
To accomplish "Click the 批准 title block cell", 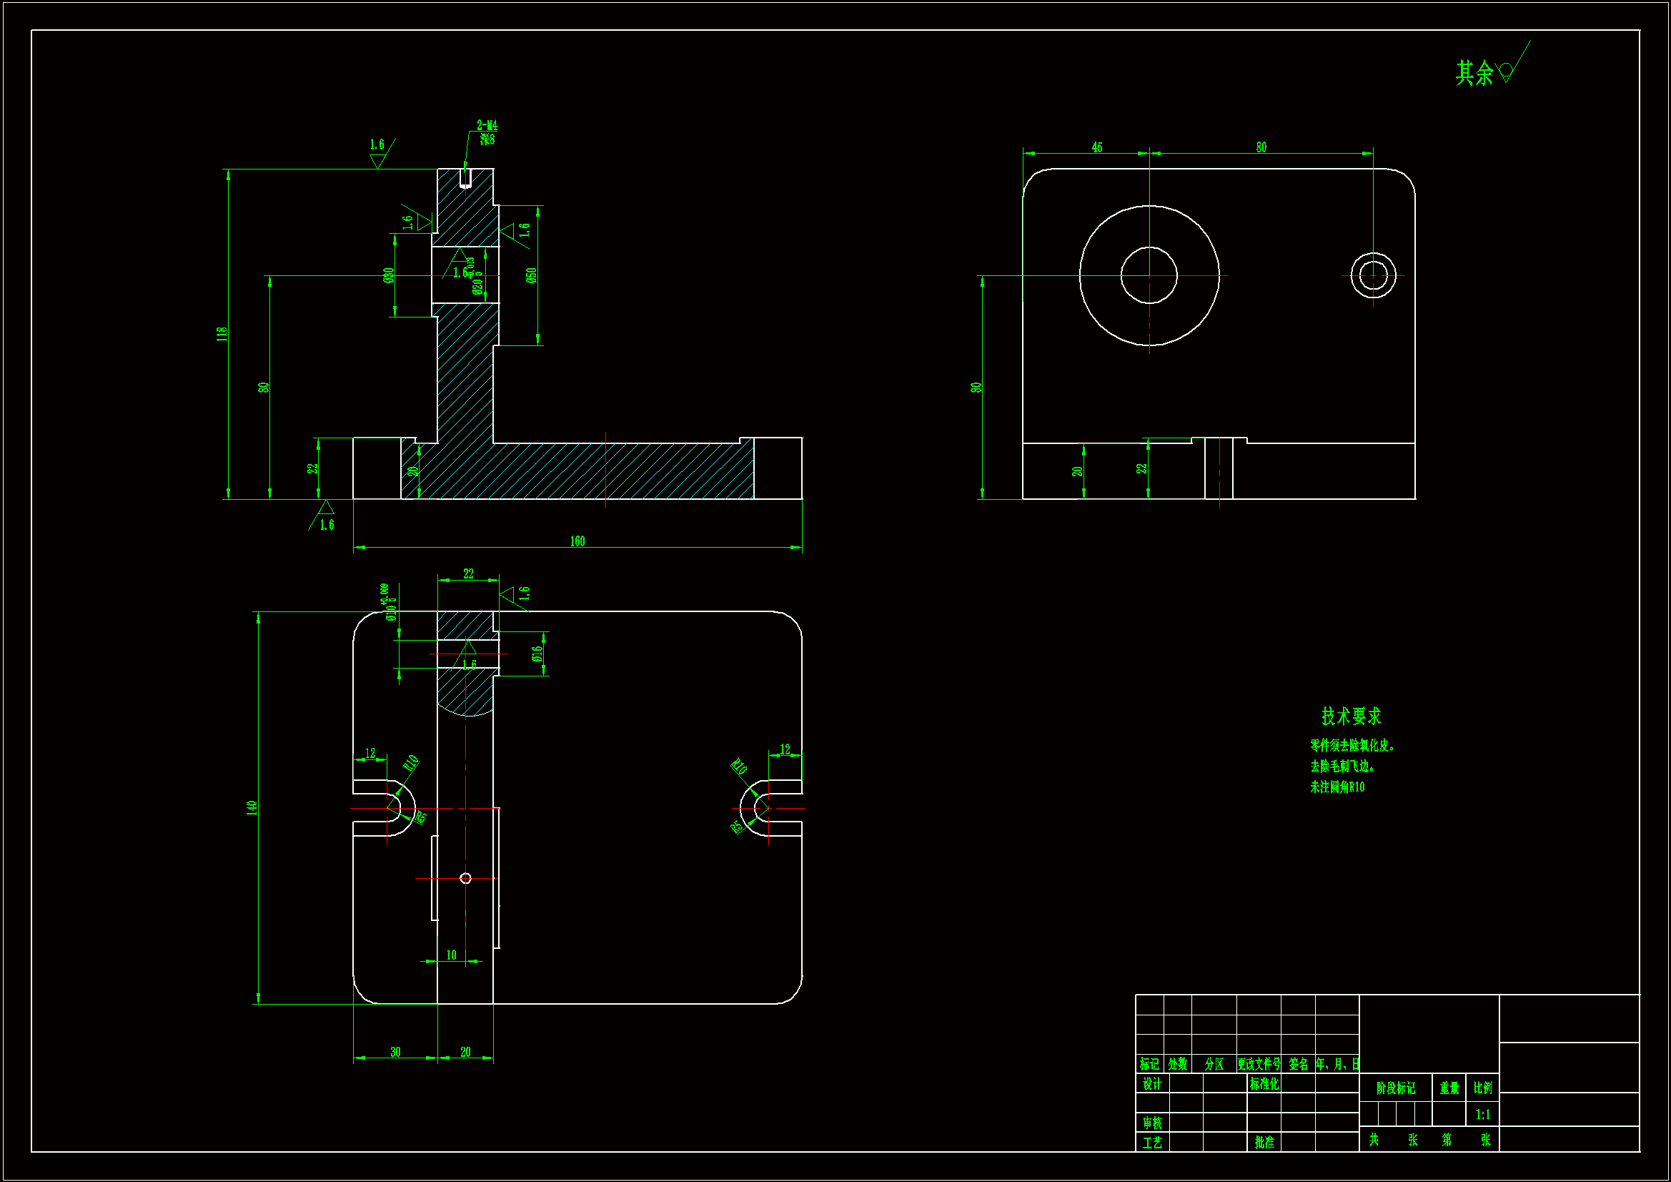I will point(1264,1143).
